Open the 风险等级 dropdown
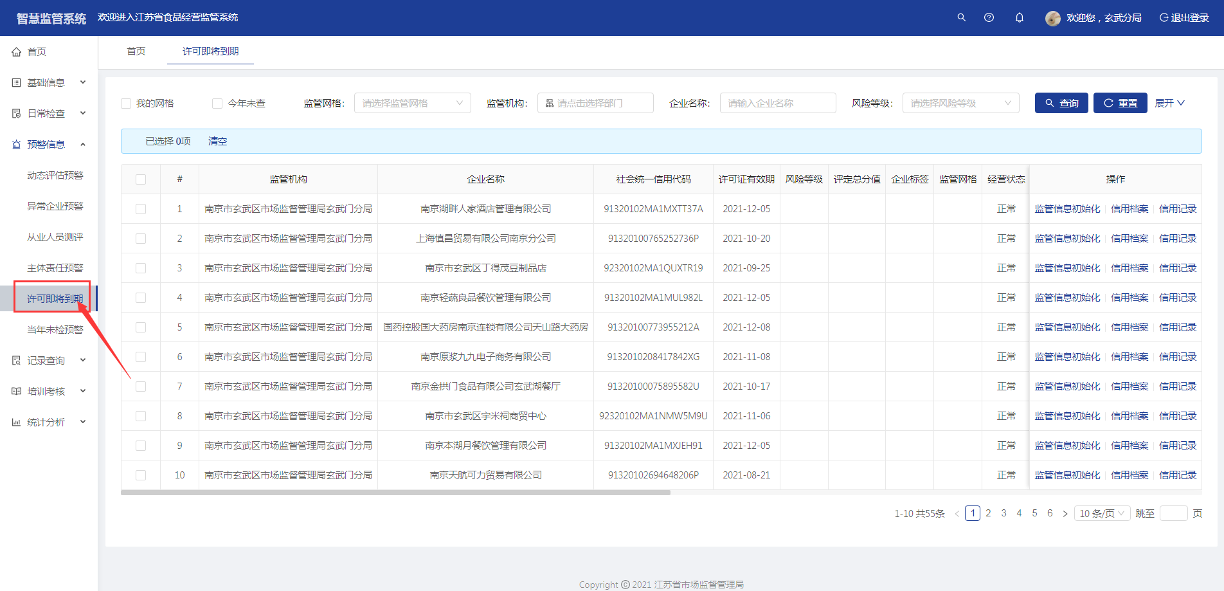1224x591 pixels. click(960, 103)
